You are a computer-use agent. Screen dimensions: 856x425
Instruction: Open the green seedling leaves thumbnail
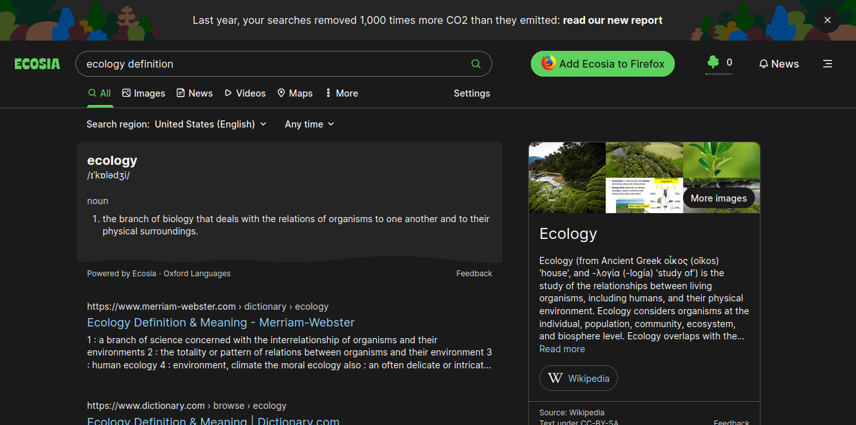click(722, 160)
